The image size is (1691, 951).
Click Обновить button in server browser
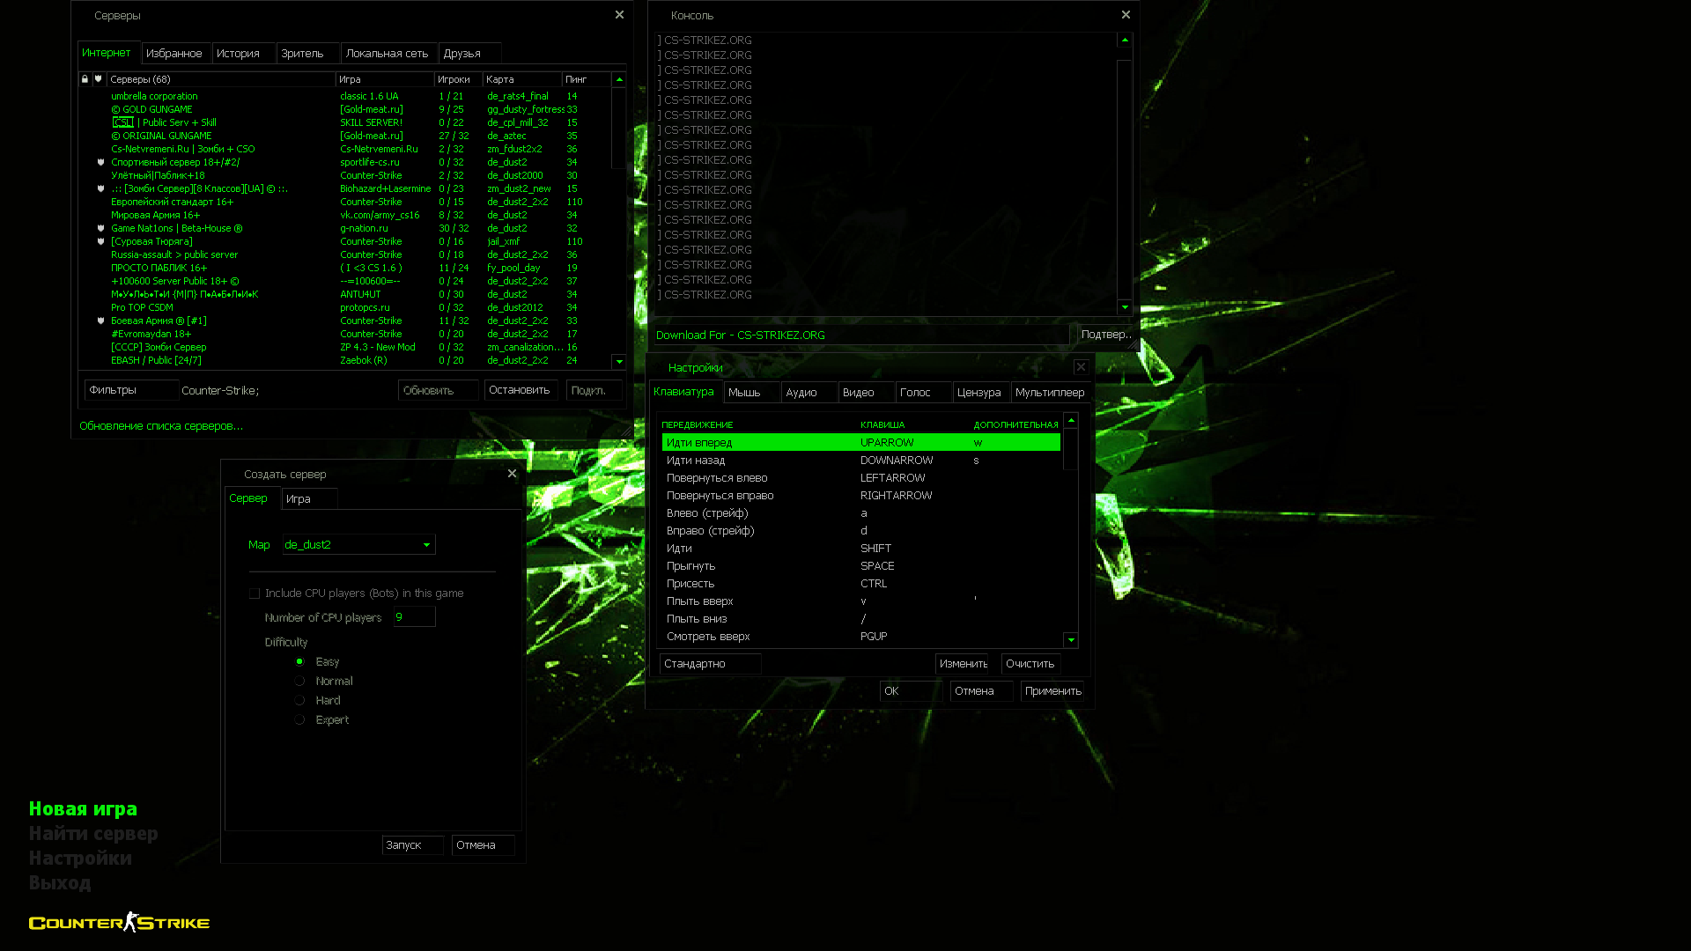(438, 390)
